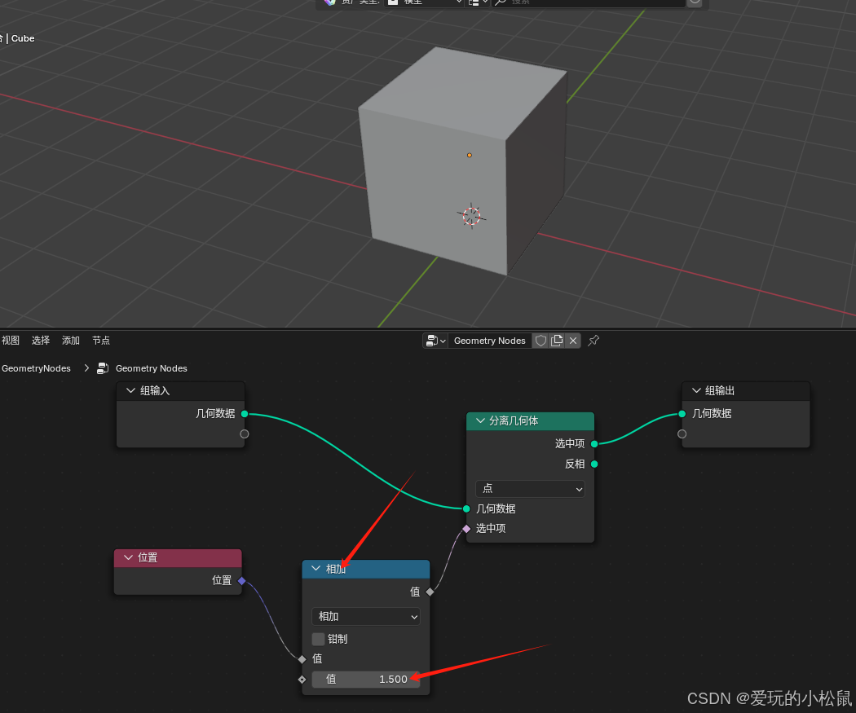Click the orange Cube origin point

pos(469,156)
